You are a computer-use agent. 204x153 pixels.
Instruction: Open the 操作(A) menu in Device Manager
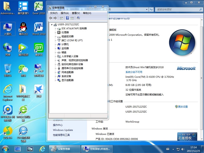[x=65, y=13]
